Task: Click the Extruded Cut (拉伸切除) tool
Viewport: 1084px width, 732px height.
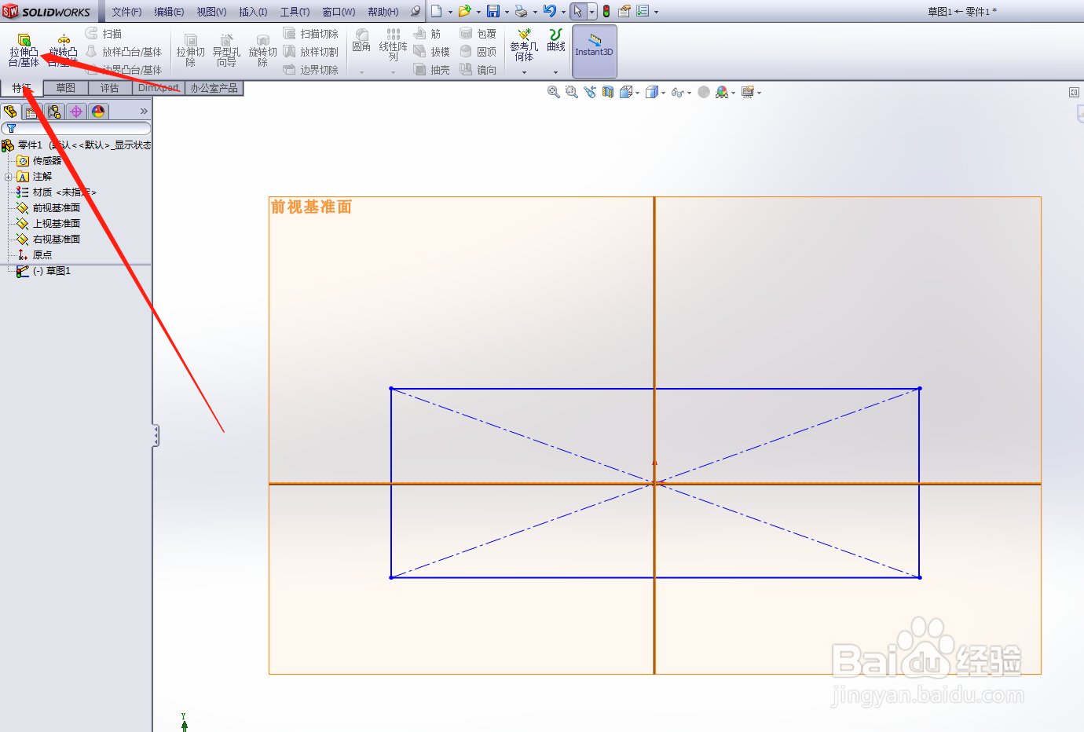Action: coord(190,50)
